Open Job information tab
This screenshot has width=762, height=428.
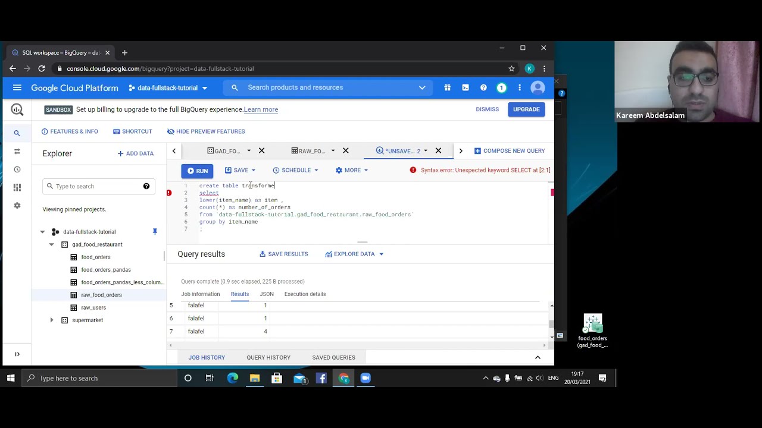pyautogui.click(x=201, y=294)
